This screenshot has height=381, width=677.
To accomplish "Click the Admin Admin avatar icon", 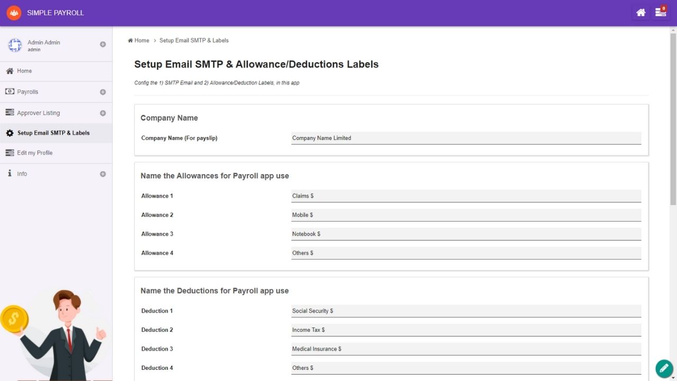I will coord(15,46).
